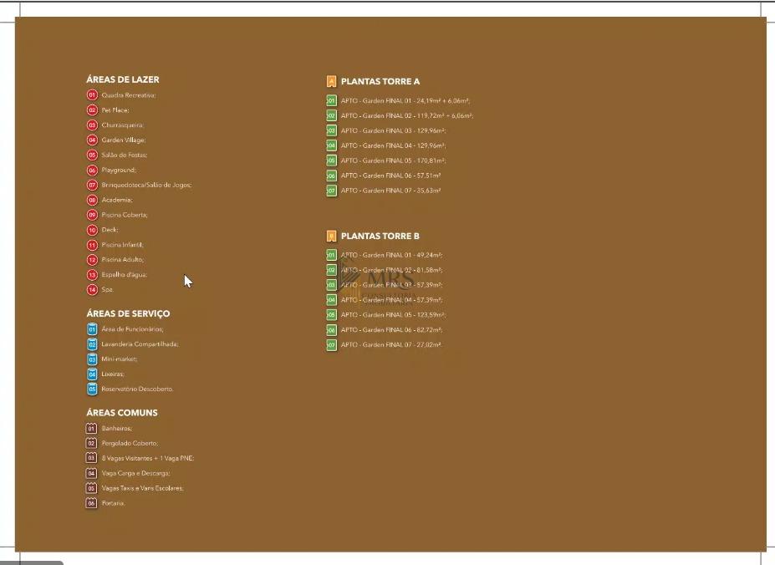Viewport: 775px width, 565px height.
Task: Select the Churrasqueira label
Action: 122,125
